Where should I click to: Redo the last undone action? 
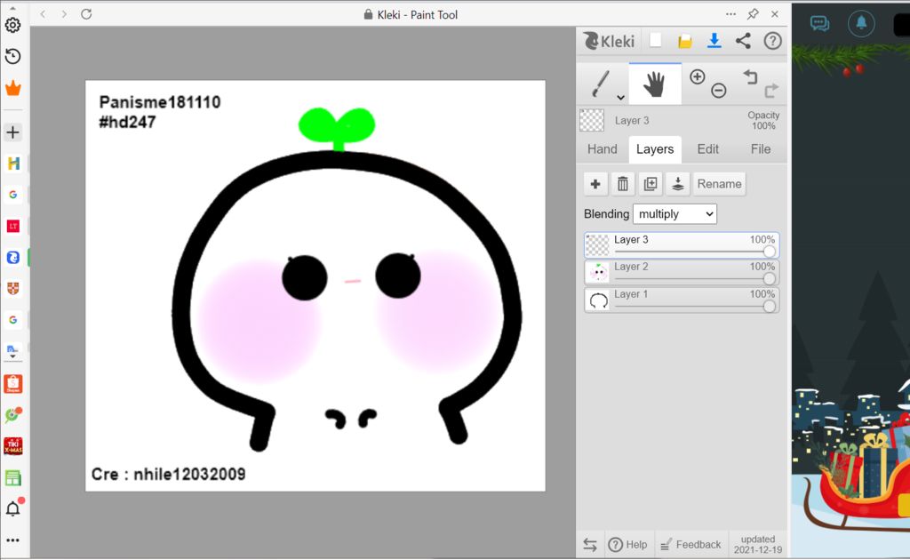pyautogui.click(x=771, y=91)
